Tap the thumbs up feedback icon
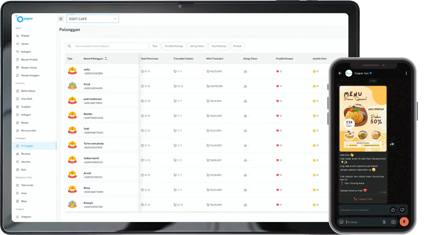Viewport: 424px width, 235px height. click(x=393, y=210)
